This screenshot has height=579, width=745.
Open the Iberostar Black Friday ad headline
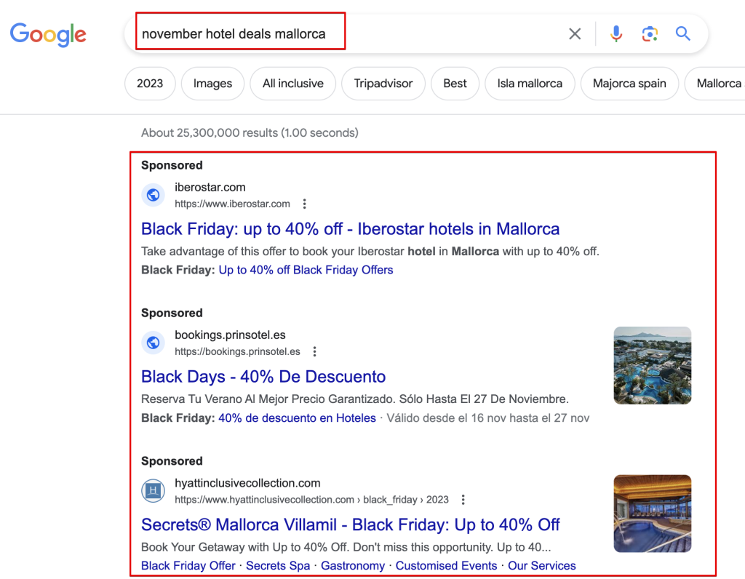click(x=350, y=229)
